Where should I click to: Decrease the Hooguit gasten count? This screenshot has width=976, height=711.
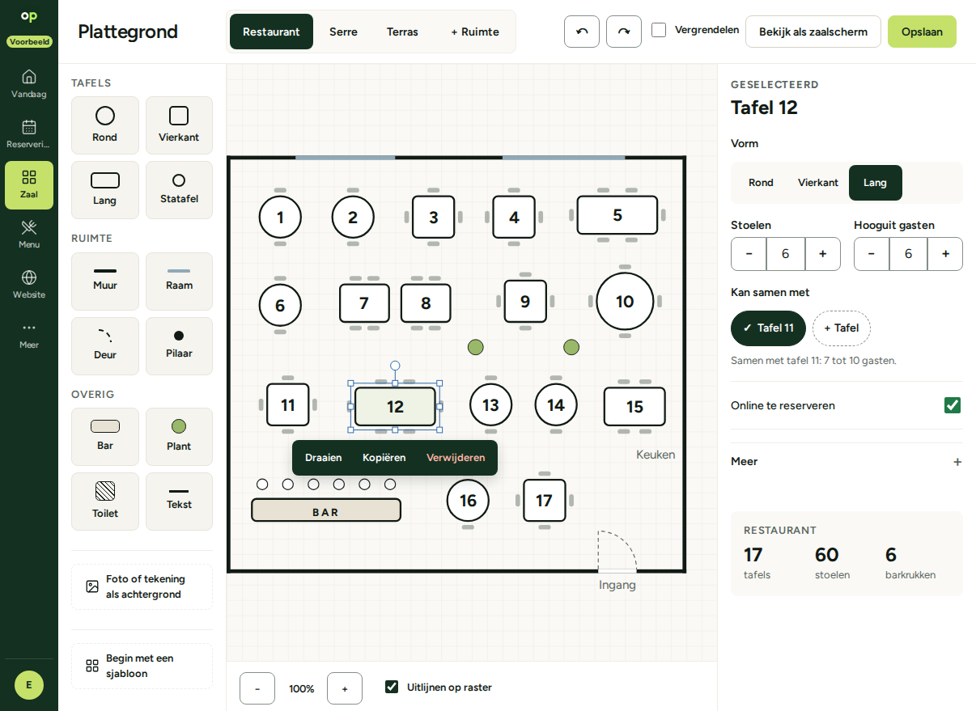click(872, 254)
